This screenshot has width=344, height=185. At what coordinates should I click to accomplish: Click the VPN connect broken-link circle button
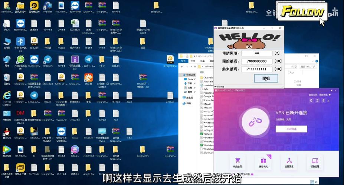coord(255,122)
